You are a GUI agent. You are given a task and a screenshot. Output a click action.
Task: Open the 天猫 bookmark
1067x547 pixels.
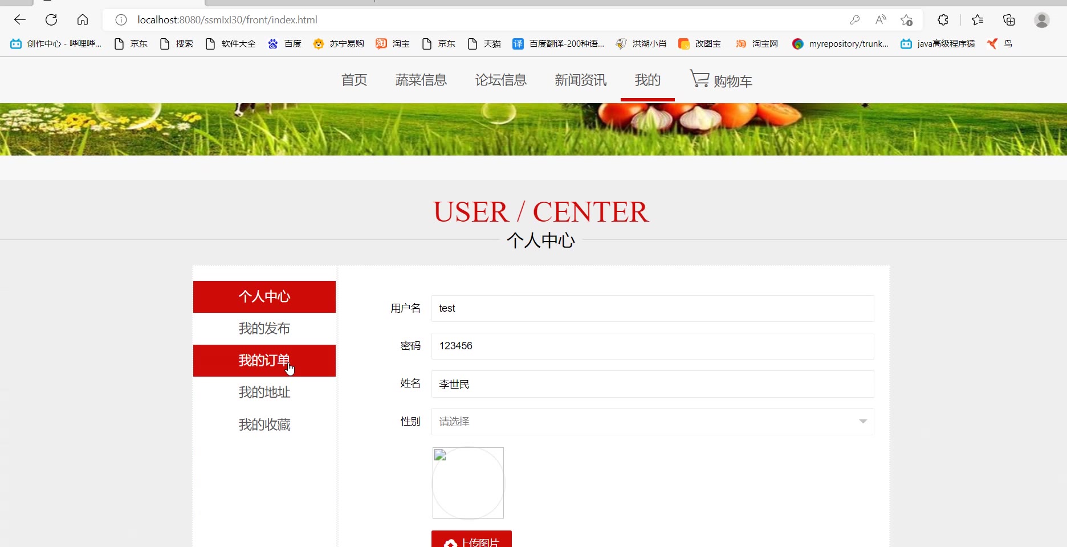coord(484,44)
